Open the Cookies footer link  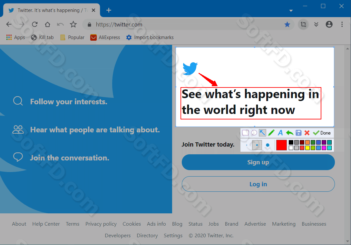(x=132, y=224)
